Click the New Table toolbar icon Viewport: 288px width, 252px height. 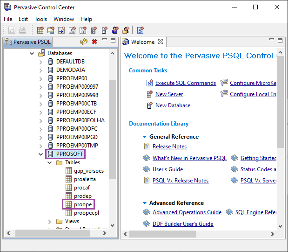click(x=40, y=30)
